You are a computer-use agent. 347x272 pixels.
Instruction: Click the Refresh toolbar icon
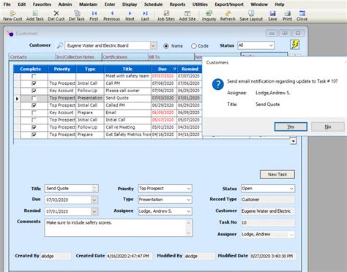click(x=228, y=15)
